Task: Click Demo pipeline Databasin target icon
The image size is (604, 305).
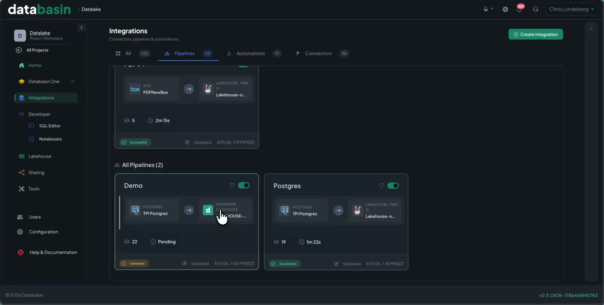Action: (x=208, y=210)
